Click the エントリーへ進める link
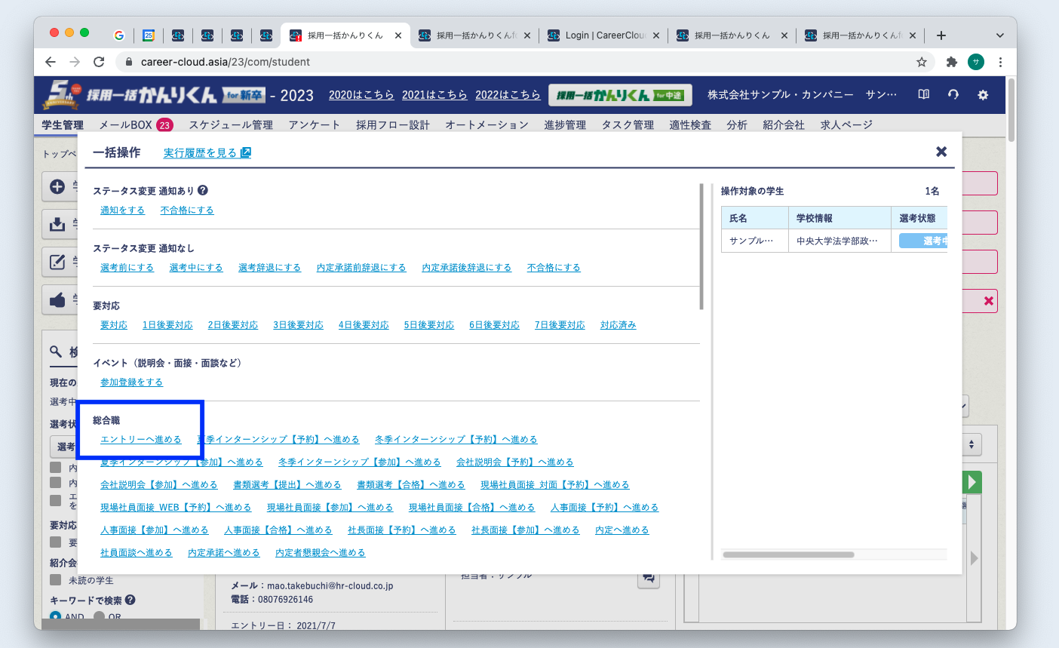Screen dimensions: 1059x648 (x=141, y=439)
